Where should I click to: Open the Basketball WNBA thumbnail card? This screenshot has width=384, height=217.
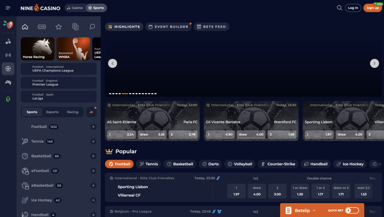(x=73, y=49)
